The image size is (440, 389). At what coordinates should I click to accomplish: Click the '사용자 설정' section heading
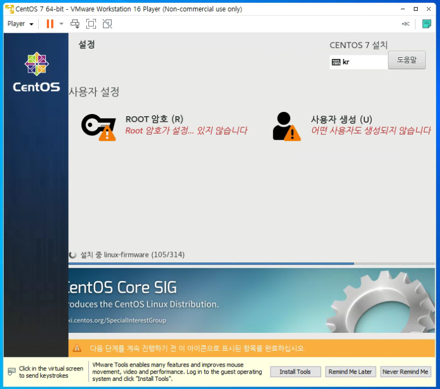point(94,92)
